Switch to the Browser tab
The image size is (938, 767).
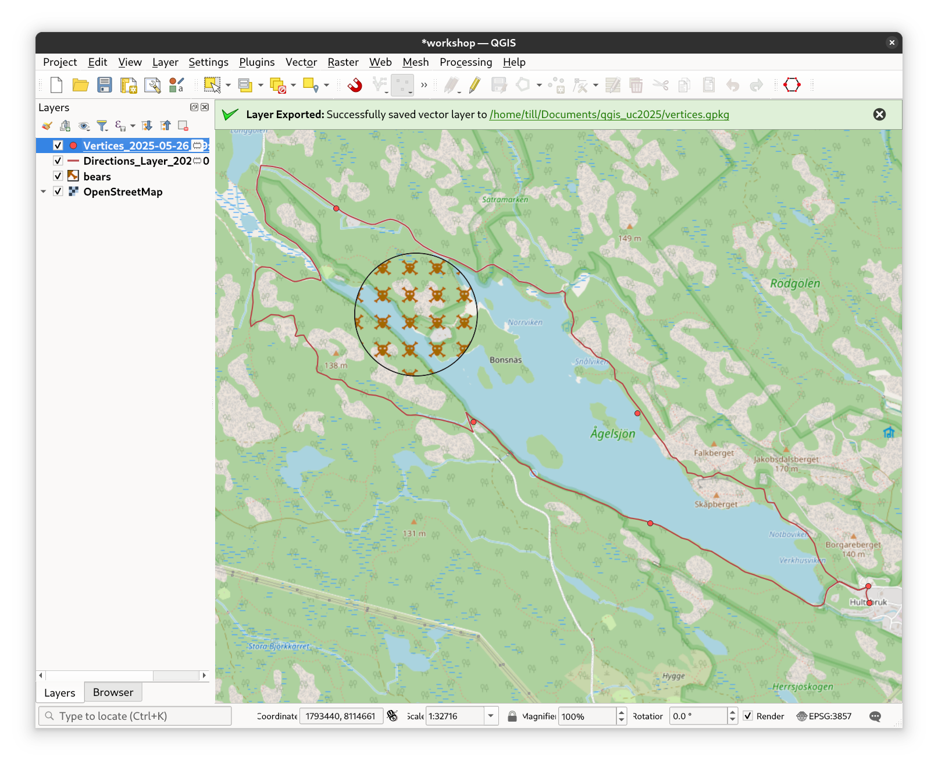pyautogui.click(x=113, y=693)
